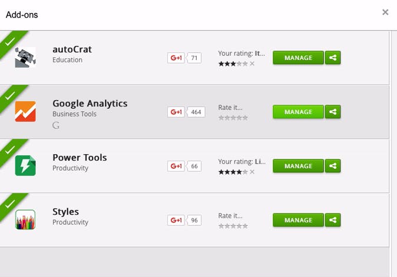Open the Google Analytics add-on icon
397x277 pixels.
click(x=25, y=111)
